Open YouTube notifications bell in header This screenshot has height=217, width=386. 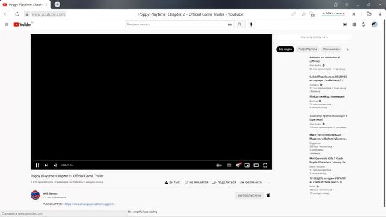click(x=363, y=24)
